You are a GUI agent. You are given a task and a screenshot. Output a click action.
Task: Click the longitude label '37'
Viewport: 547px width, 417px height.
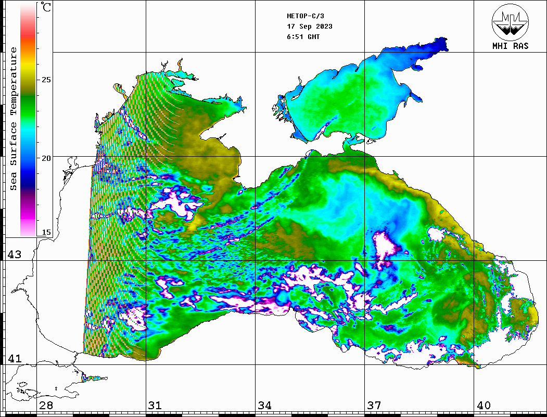[374, 406]
